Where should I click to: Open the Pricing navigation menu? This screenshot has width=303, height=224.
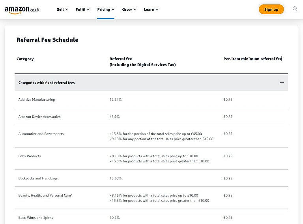pos(106,9)
